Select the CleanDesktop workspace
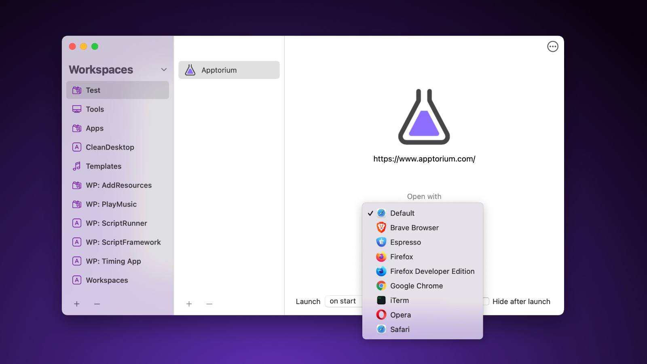The width and height of the screenshot is (647, 364). point(118,147)
